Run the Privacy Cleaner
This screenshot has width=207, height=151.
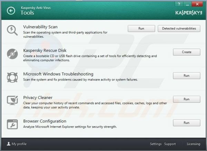187,99
